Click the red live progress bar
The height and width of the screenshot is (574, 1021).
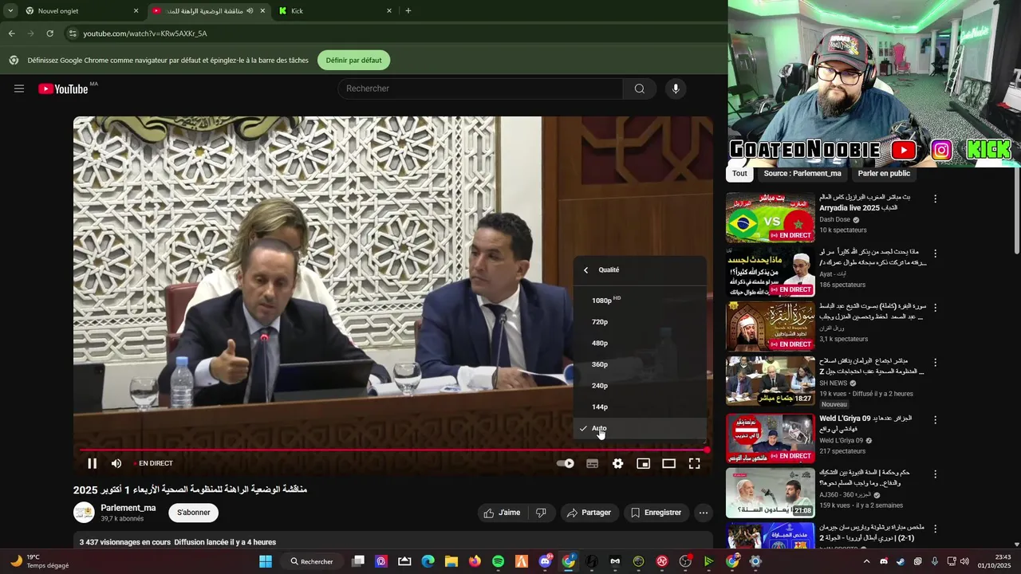coord(393,450)
